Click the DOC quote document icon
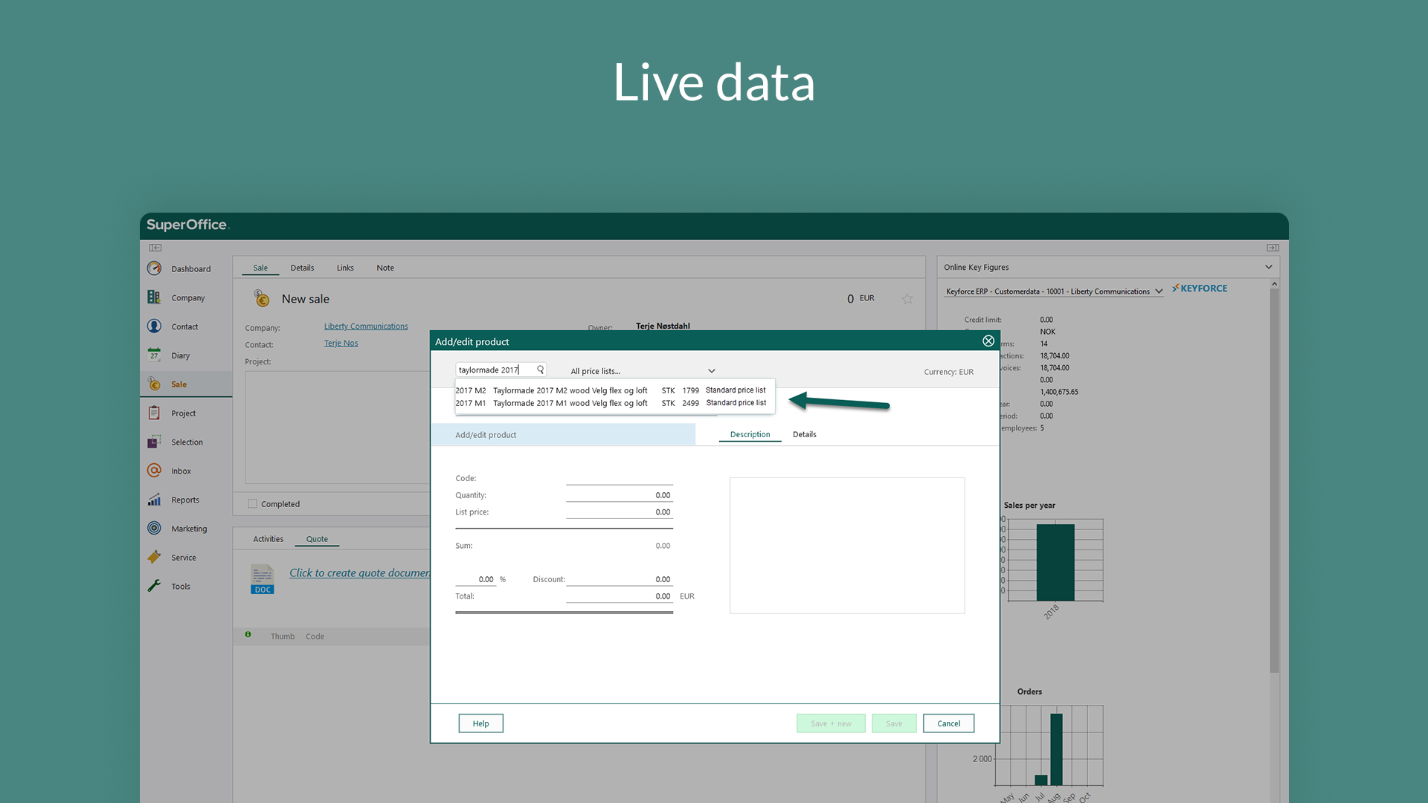The image size is (1428, 803). [x=263, y=579]
